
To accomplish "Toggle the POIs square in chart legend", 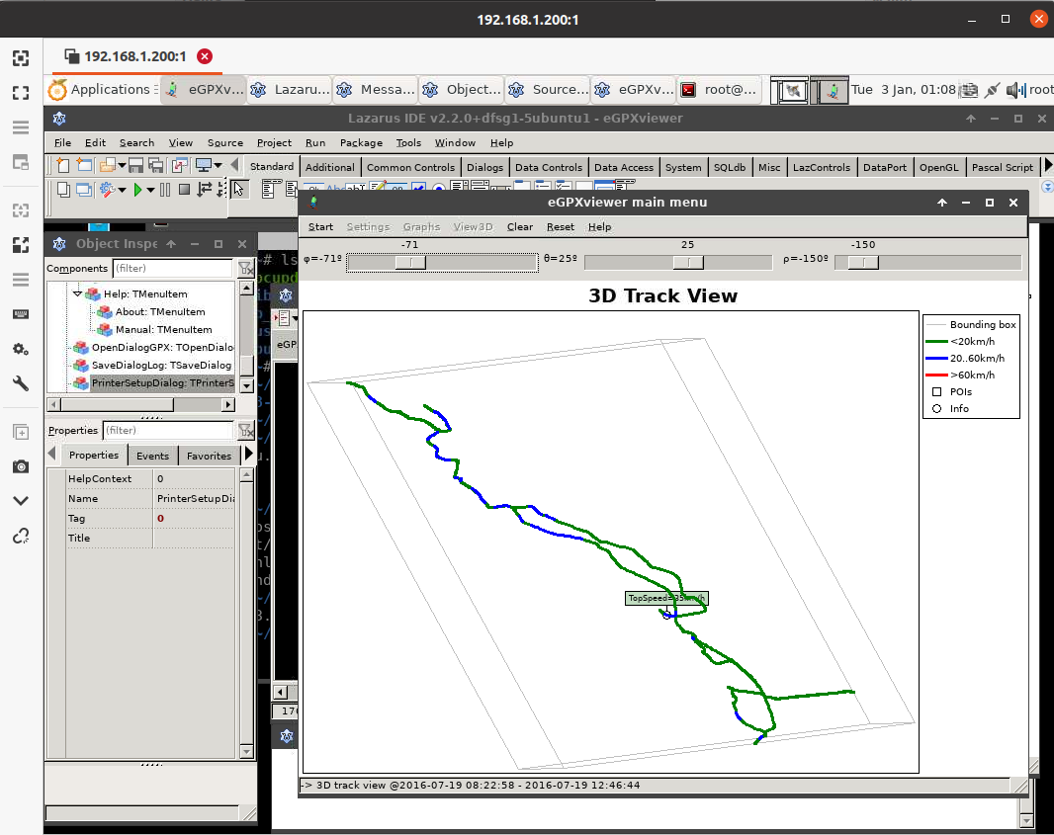I will tap(935, 391).
